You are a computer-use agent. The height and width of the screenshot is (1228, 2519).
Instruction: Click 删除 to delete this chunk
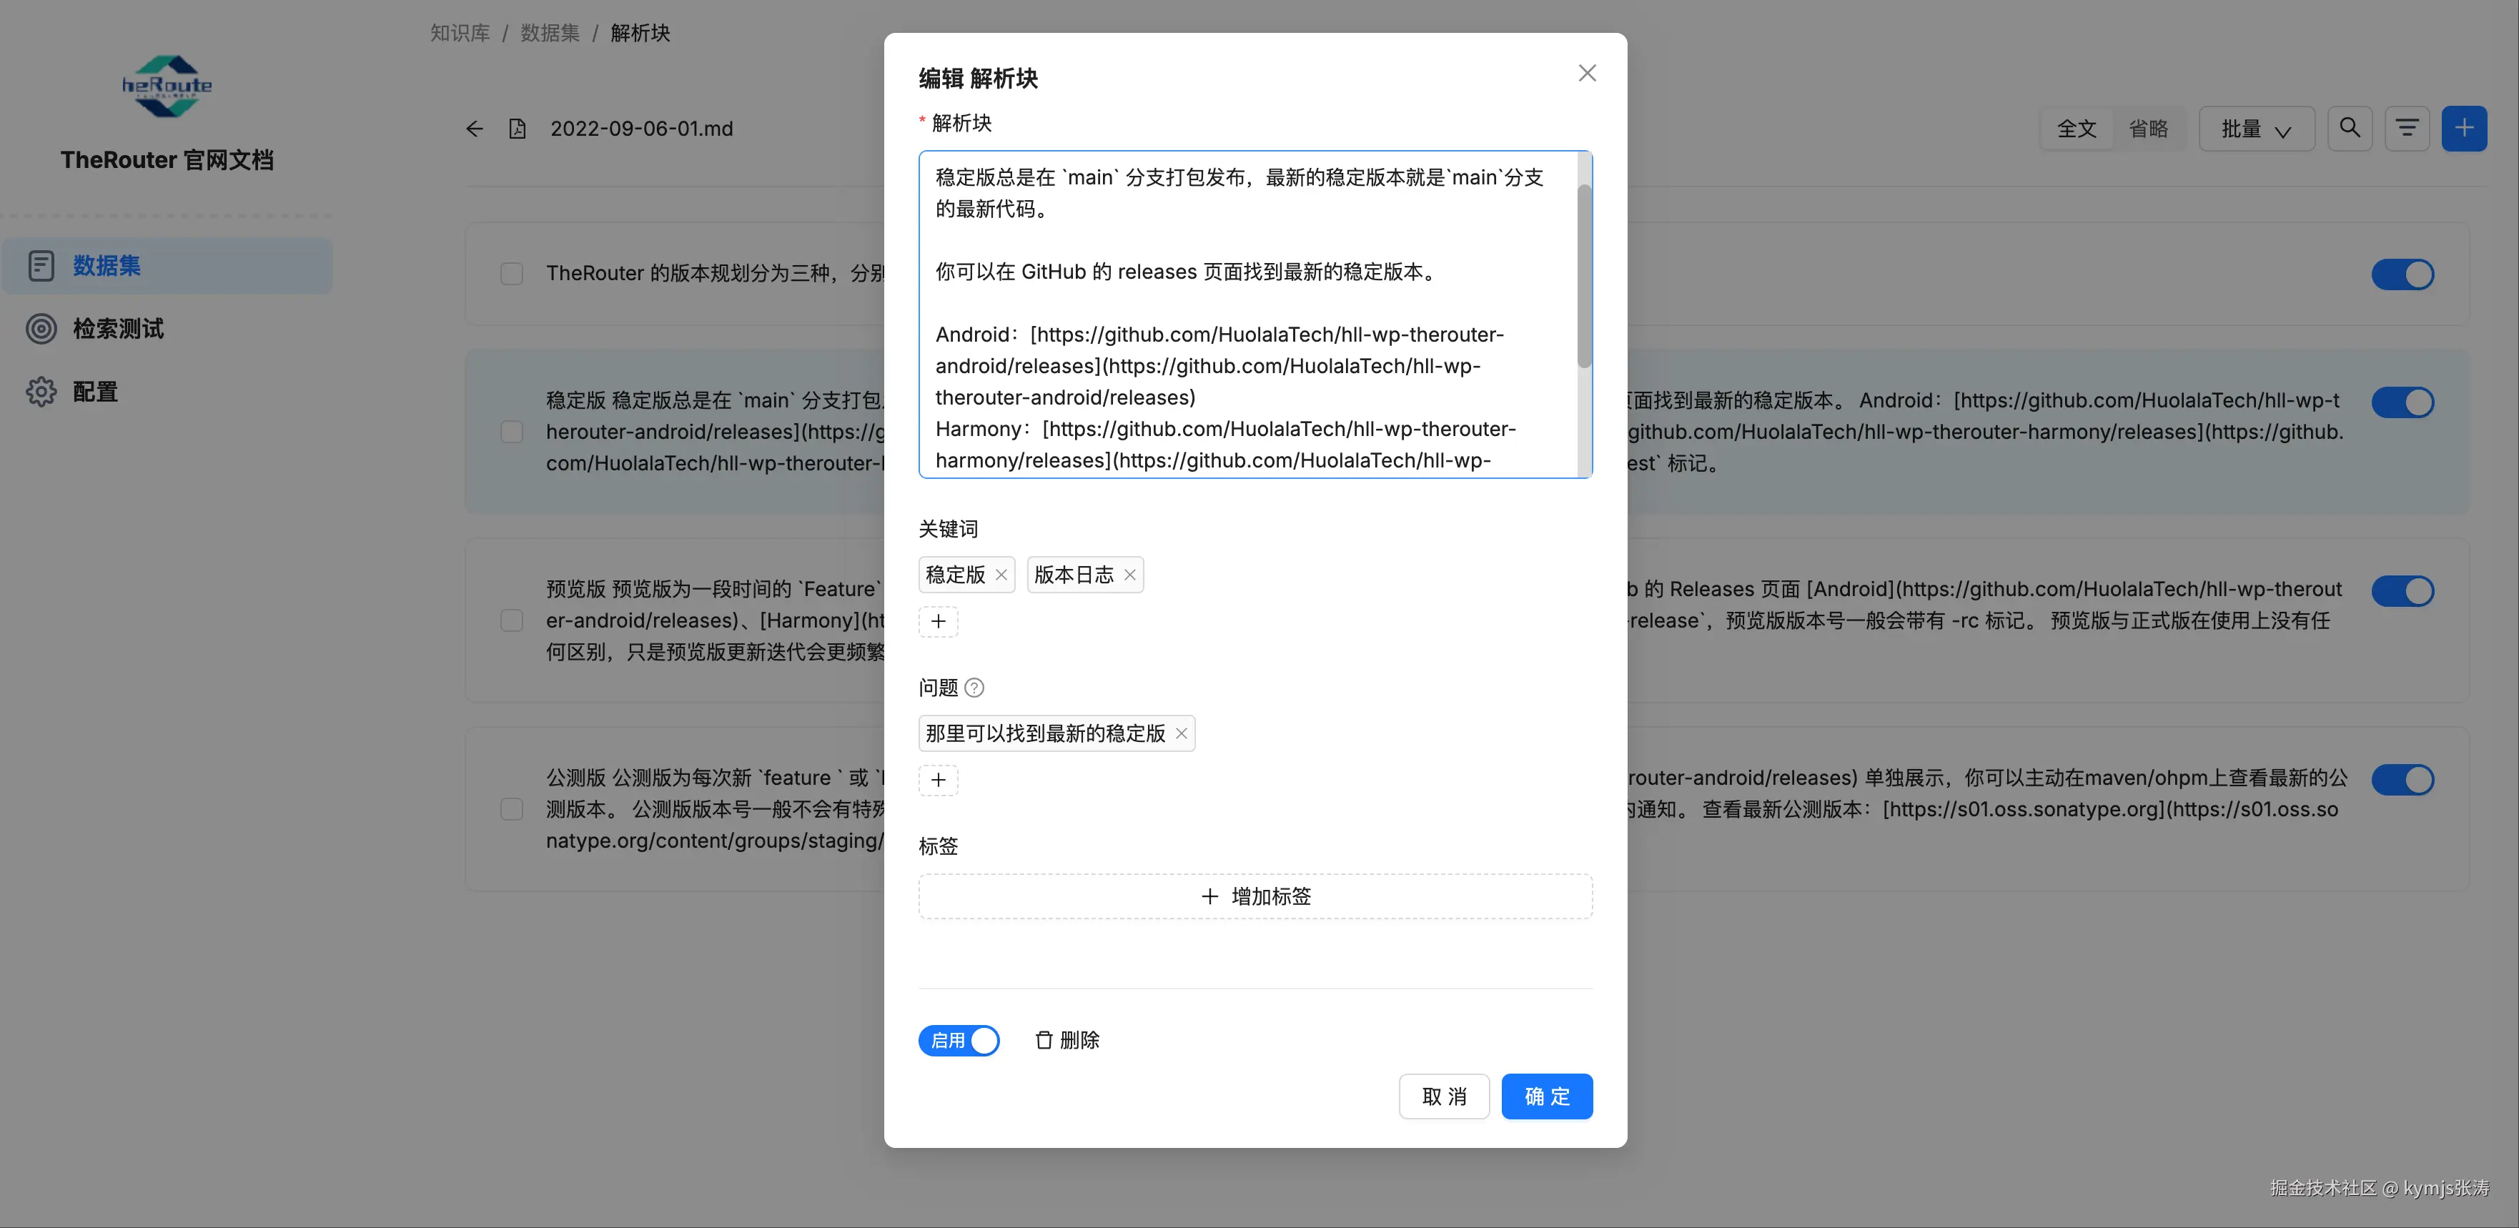tap(1067, 1040)
